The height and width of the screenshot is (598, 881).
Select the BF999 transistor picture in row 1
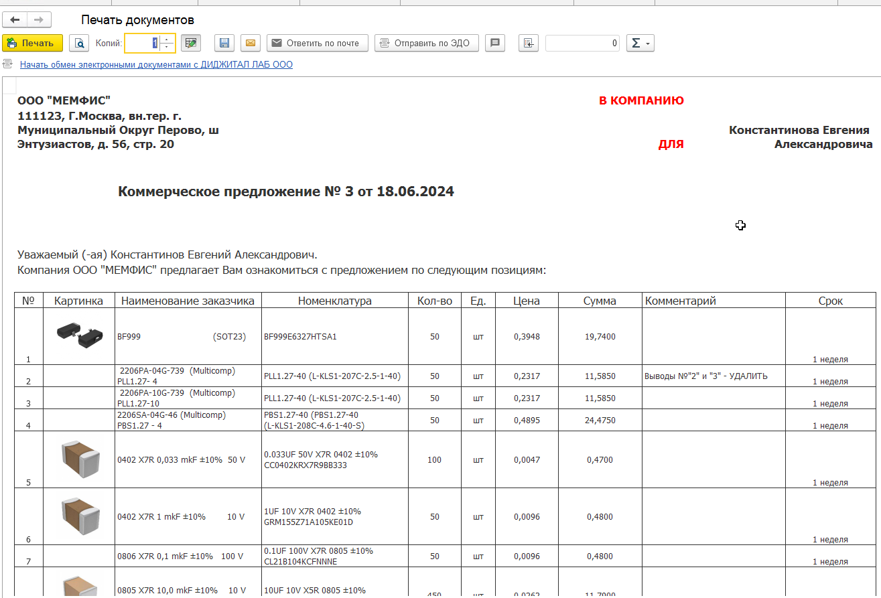pyautogui.click(x=78, y=333)
